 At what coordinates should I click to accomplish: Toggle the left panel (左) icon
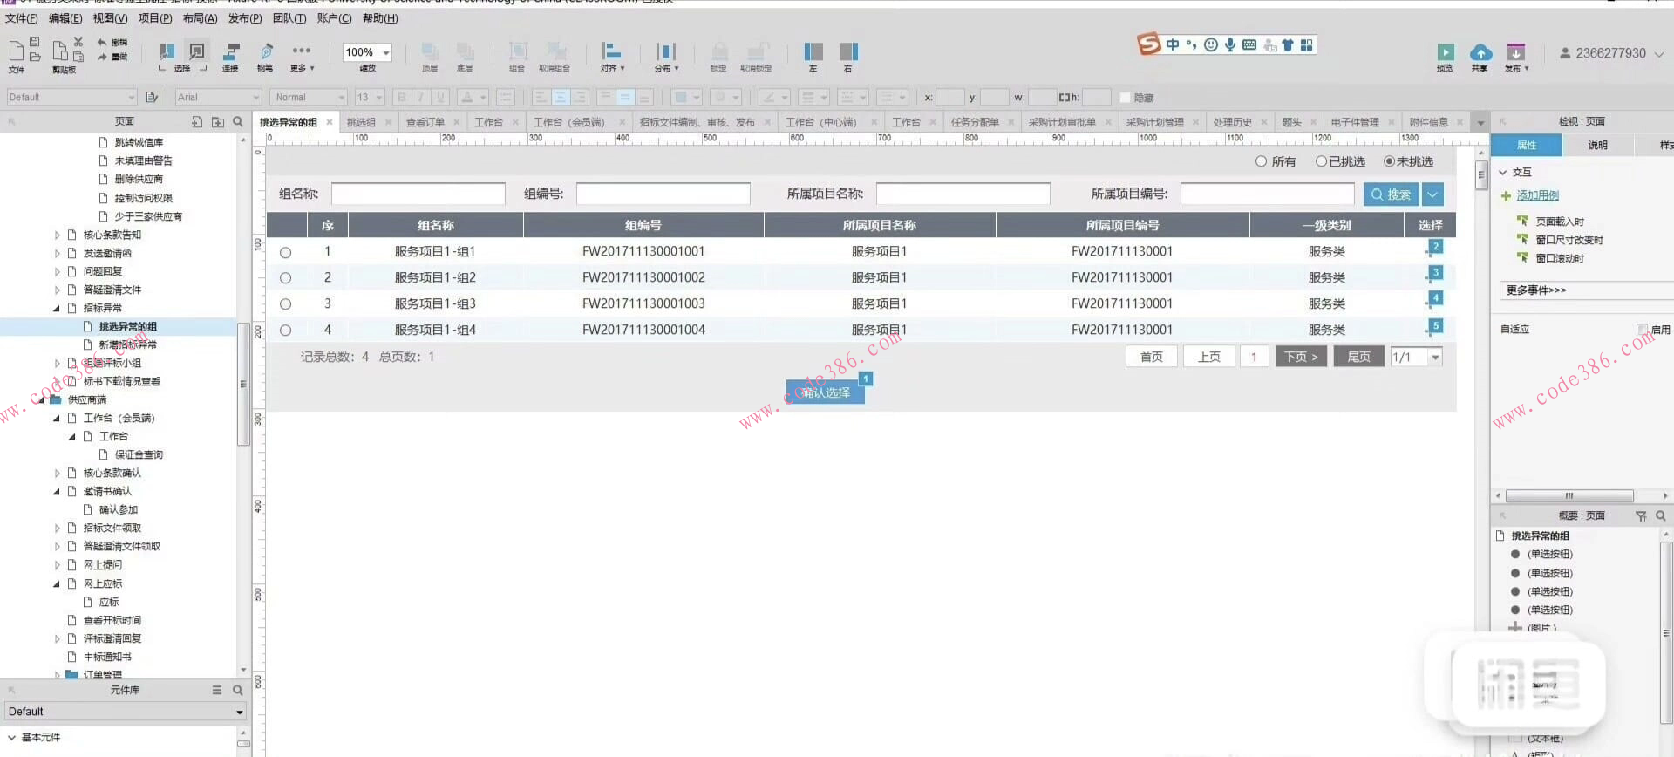(x=813, y=52)
